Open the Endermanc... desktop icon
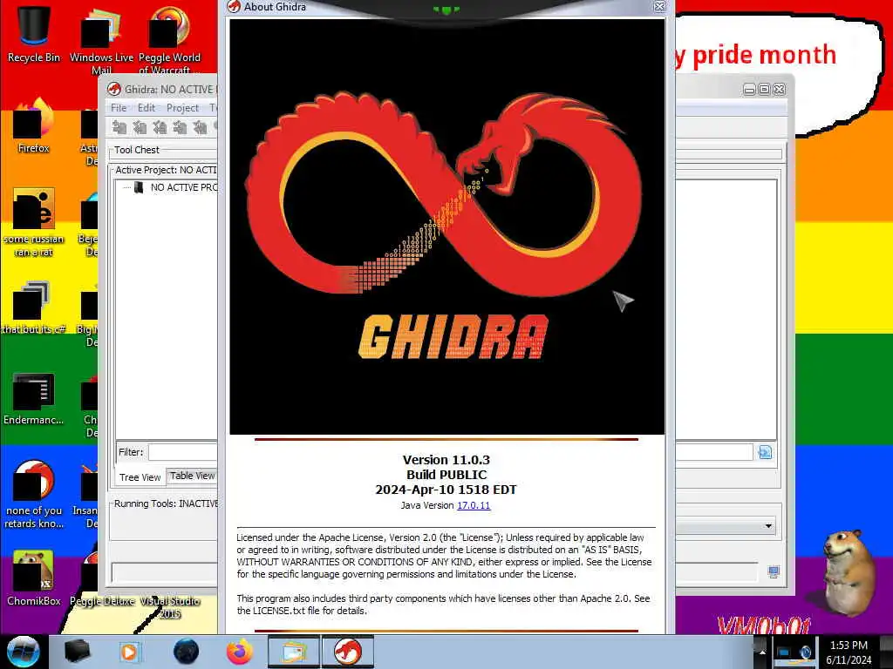This screenshot has width=893, height=669. click(34, 398)
